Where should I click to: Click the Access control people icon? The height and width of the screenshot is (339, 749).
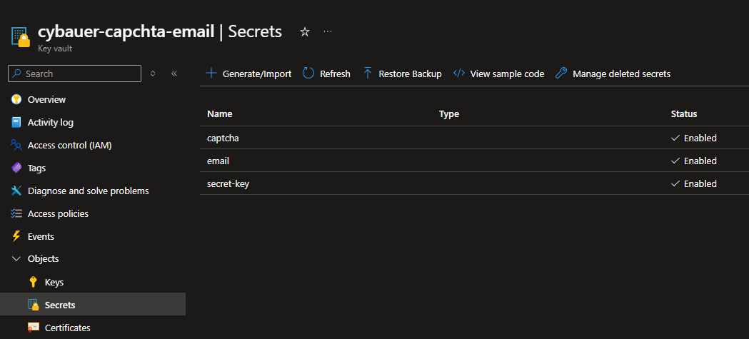[16, 145]
